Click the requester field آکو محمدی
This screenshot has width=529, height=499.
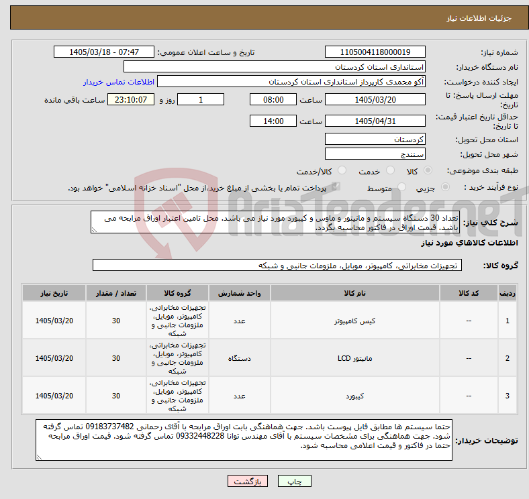click(291, 82)
